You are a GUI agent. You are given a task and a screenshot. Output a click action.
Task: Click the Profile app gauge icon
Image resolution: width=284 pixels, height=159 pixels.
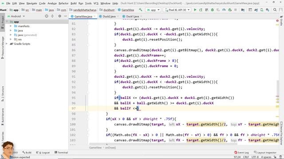224,10
